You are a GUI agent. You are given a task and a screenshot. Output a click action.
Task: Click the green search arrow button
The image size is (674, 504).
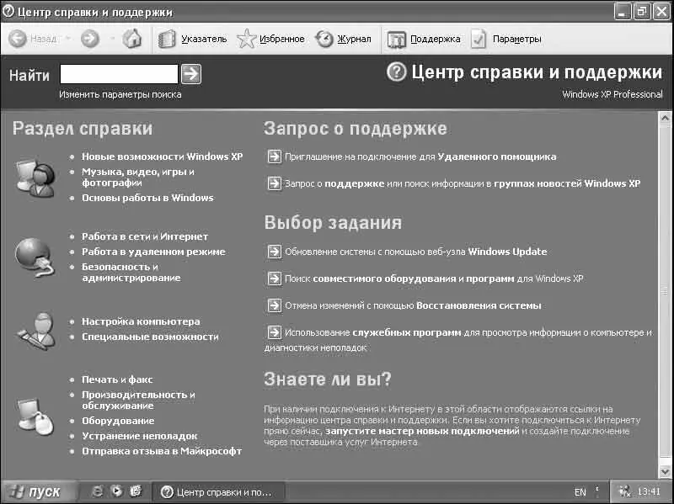[191, 74]
